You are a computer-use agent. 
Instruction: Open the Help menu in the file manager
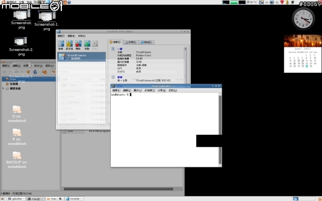coord(49,66)
